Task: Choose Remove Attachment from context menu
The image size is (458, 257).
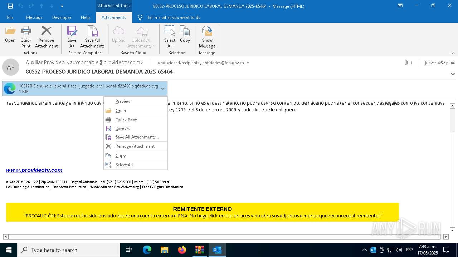Action: (x=136, y=146)
